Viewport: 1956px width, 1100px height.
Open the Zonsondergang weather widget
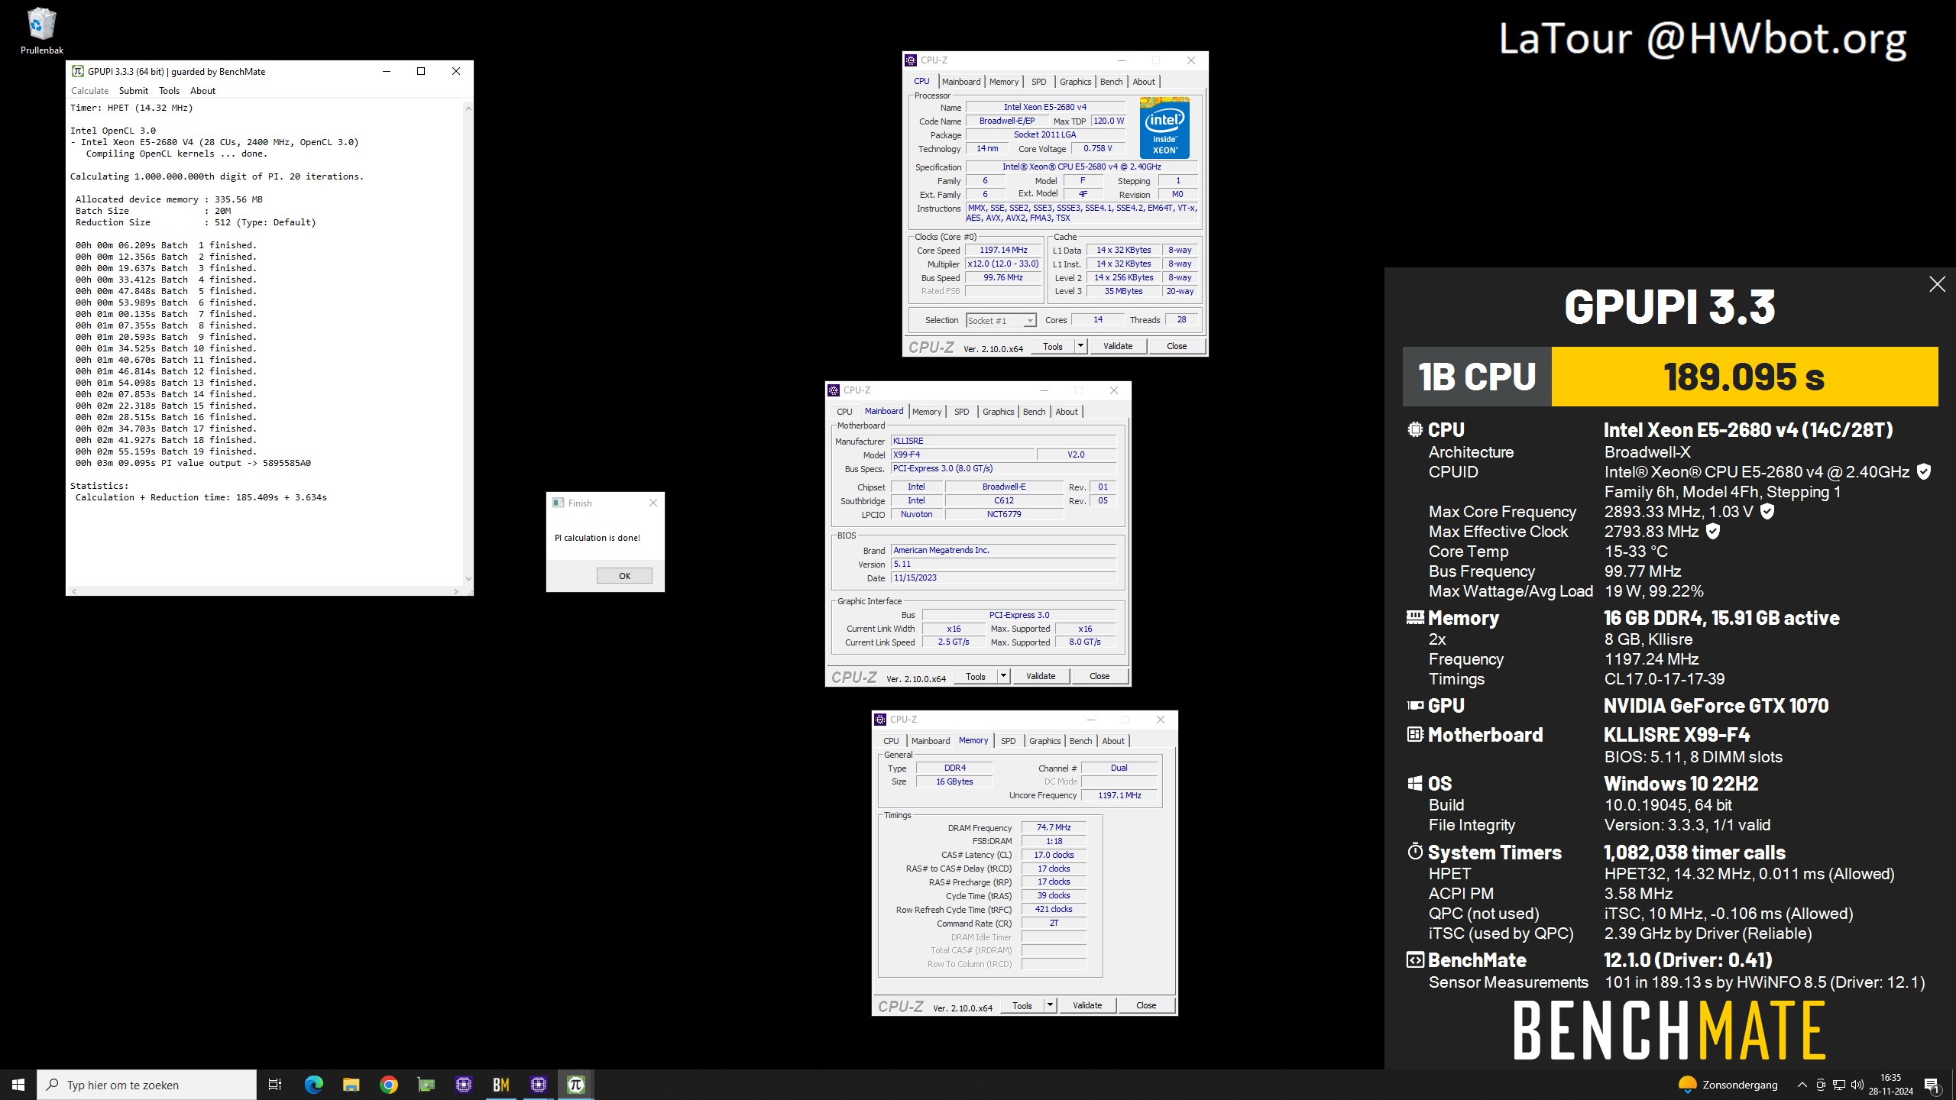click(1728, 1085)
